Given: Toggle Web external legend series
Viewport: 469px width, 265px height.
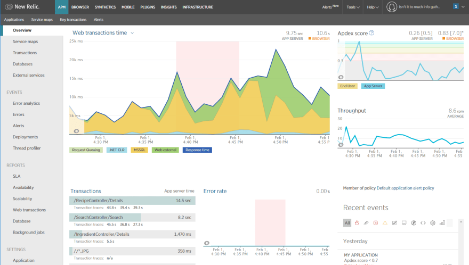Looking at the screenshot, I should pyautogui.click(x=165, y=150).
